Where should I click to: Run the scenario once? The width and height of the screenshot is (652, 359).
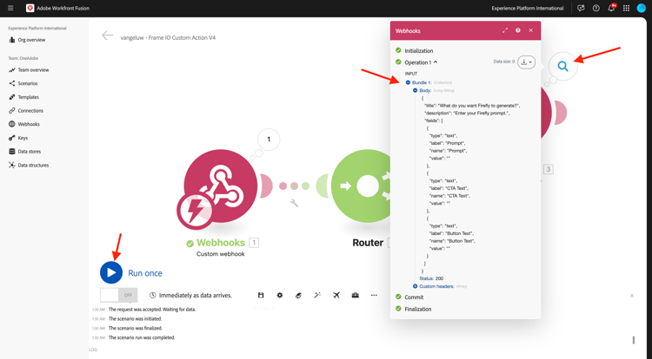click(x=111, y=272)
